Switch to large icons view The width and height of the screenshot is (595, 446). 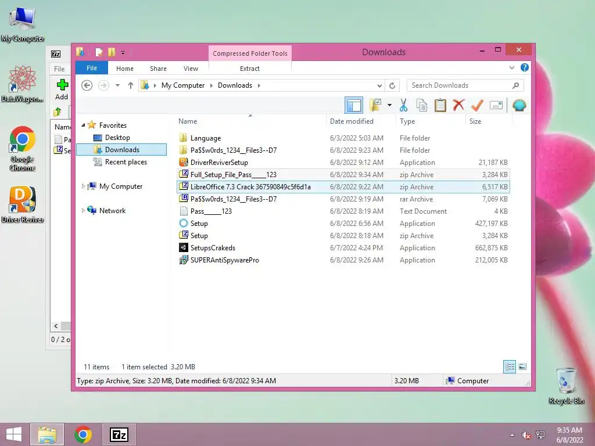tap(522, 366)
